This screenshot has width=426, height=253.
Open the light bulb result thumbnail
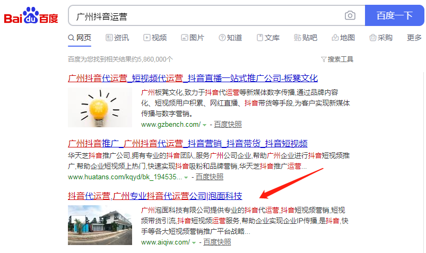pyautogui.click(x=100, y=107)
